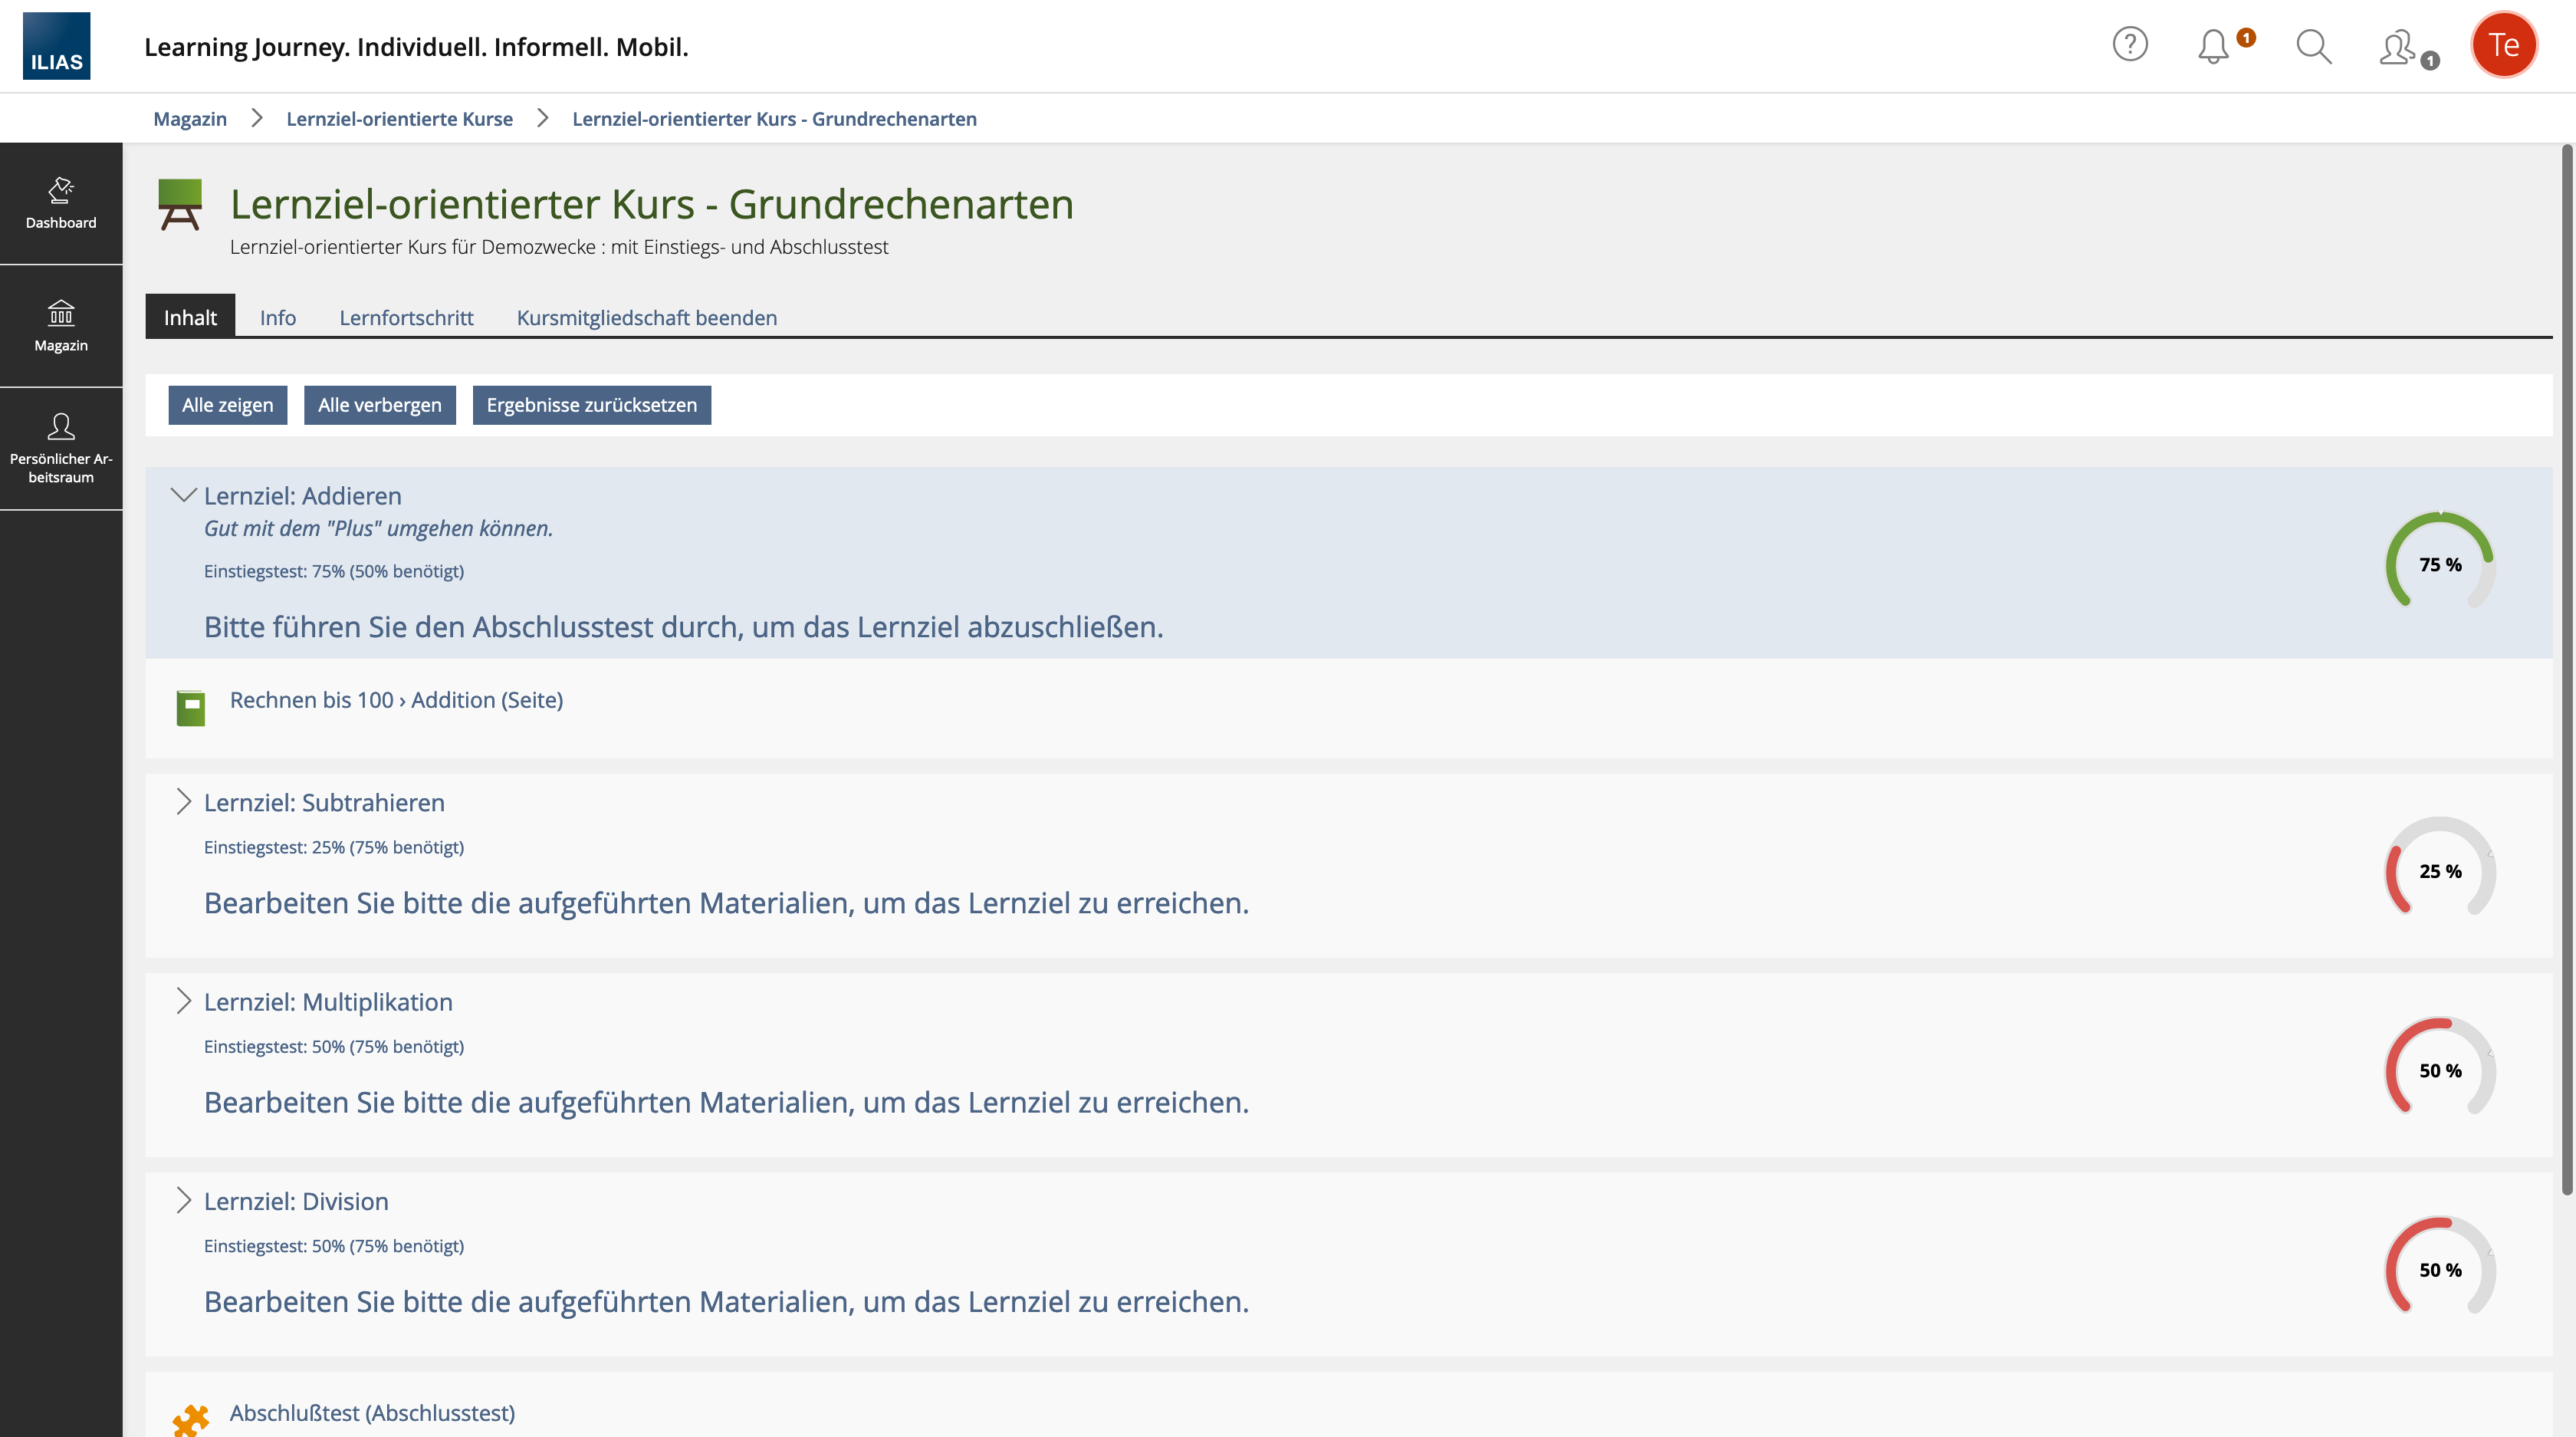Go to Dashboard in sidebar
Screen dimensions: 2576x1437
point(61,203)
